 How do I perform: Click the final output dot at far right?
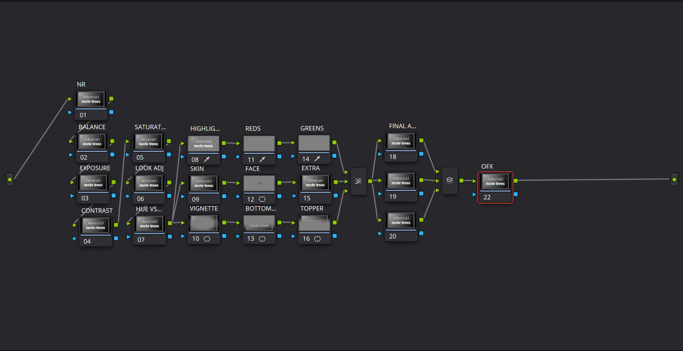(x=674, y=180)
